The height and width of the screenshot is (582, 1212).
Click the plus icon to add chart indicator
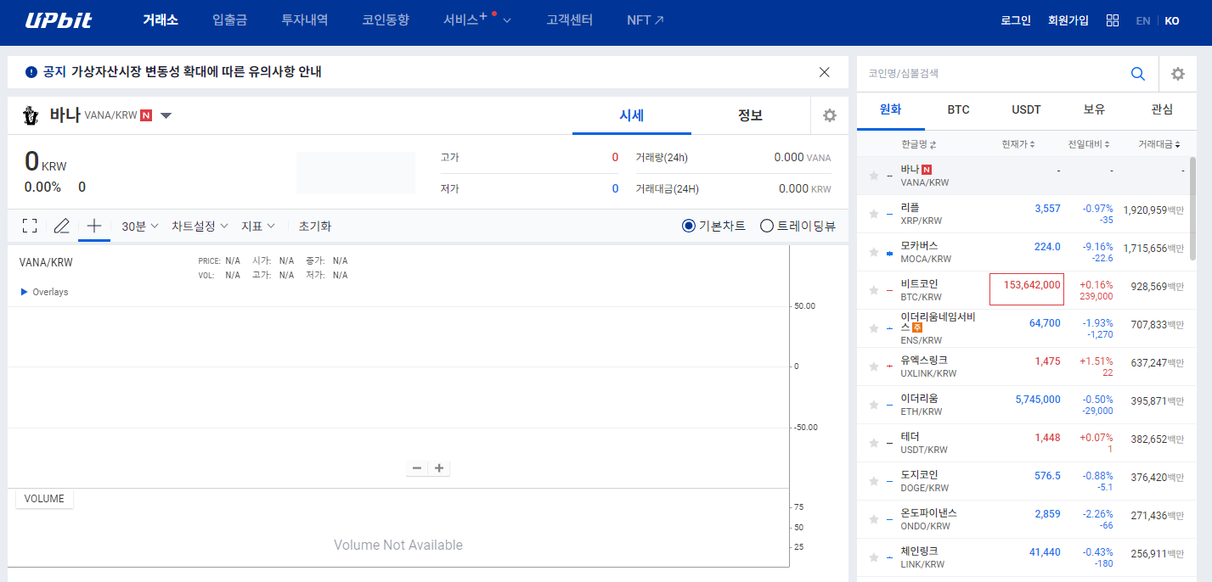click(x=93, y=226)
